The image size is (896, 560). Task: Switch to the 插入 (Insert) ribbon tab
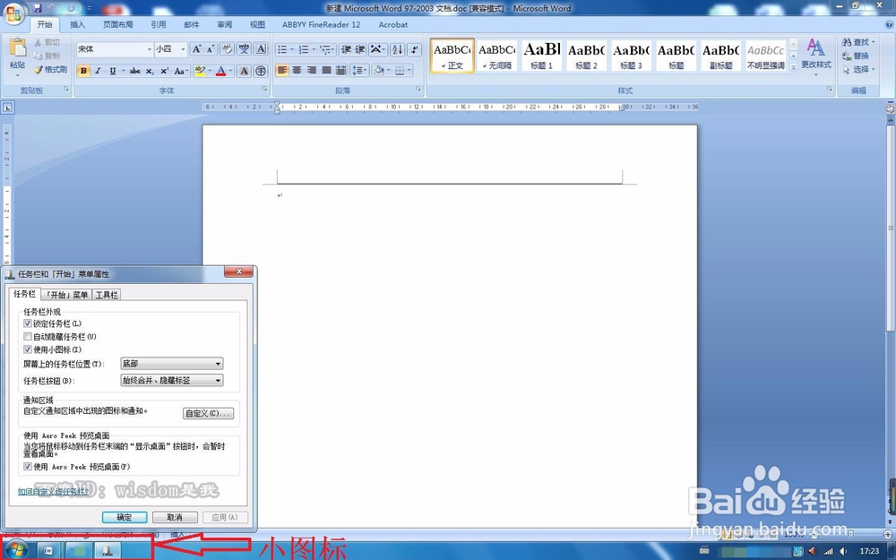[77, 24]
